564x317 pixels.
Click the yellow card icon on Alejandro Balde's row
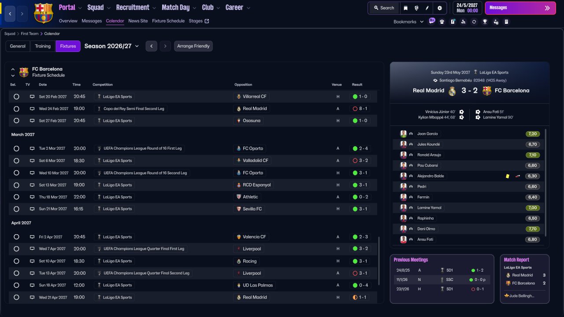(508, 176)
